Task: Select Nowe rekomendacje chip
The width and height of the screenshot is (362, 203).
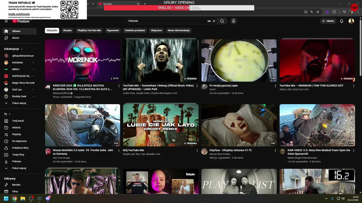Action: click(179, 30)
